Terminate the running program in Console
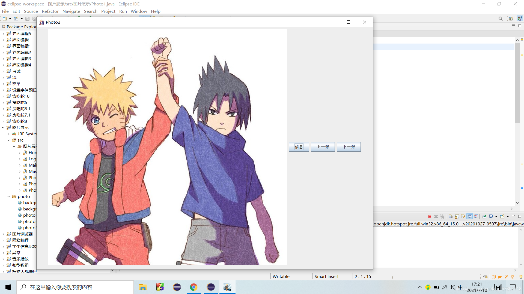 tap(430, 216)
